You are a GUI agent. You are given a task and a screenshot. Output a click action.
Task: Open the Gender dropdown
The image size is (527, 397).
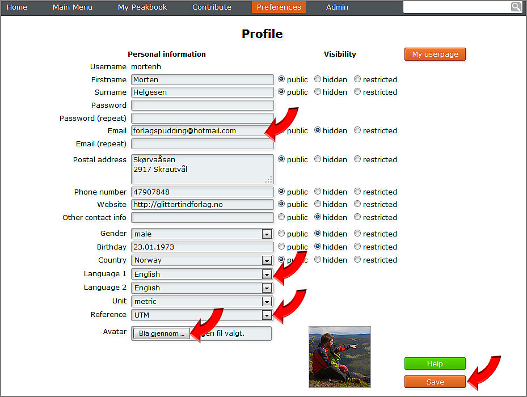pos(266,234)
